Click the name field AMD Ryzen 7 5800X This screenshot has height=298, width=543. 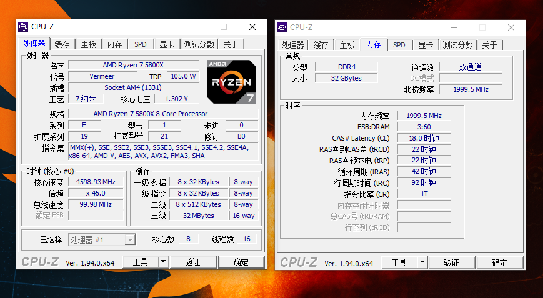(x=133, y=65)
